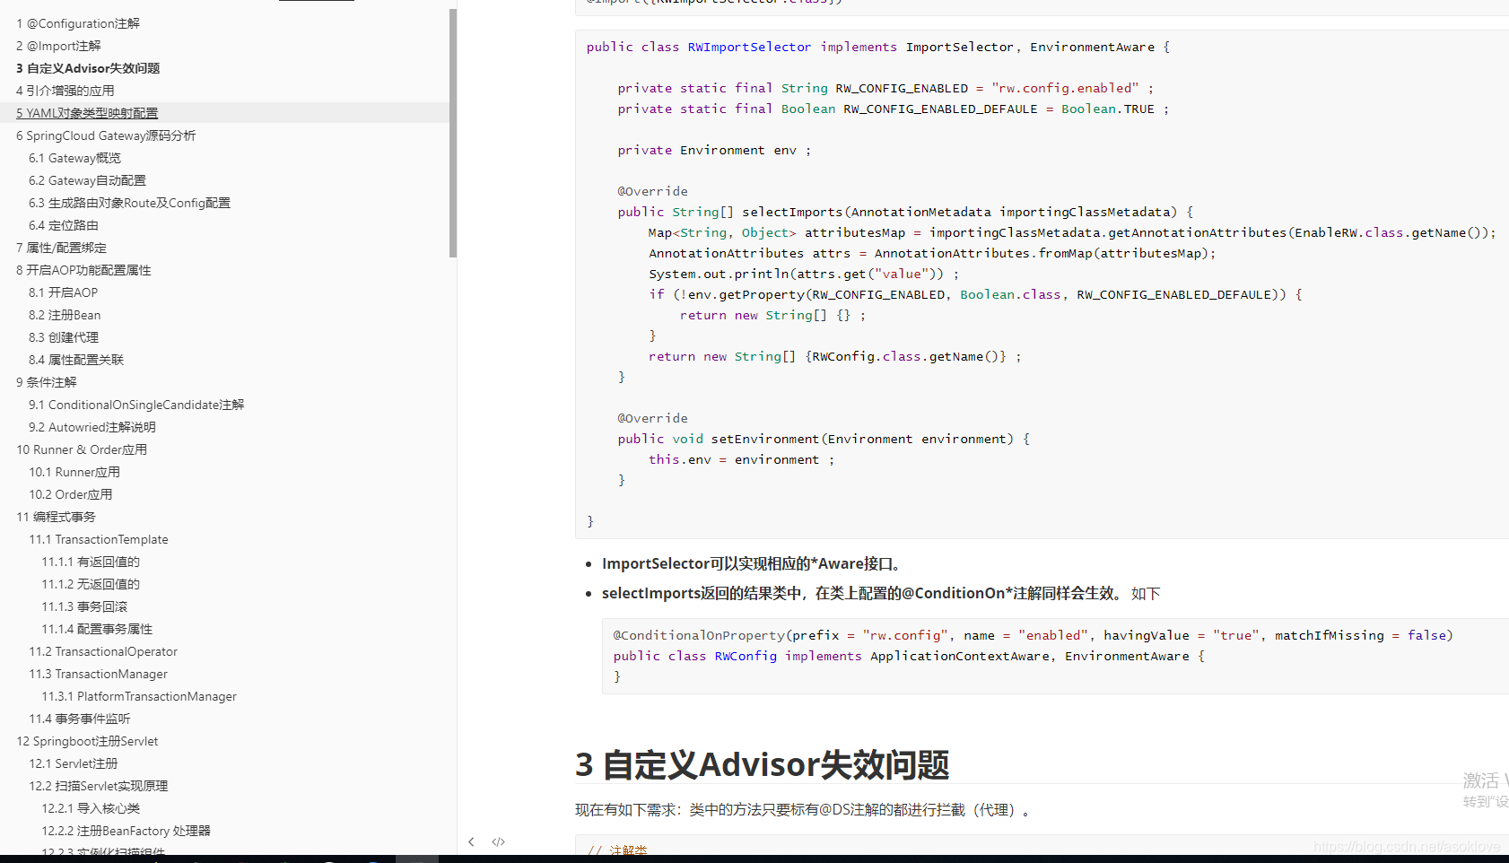Jump to '11.4 事务事件监听'
The image size is (1509, 863).
[80, 719]
